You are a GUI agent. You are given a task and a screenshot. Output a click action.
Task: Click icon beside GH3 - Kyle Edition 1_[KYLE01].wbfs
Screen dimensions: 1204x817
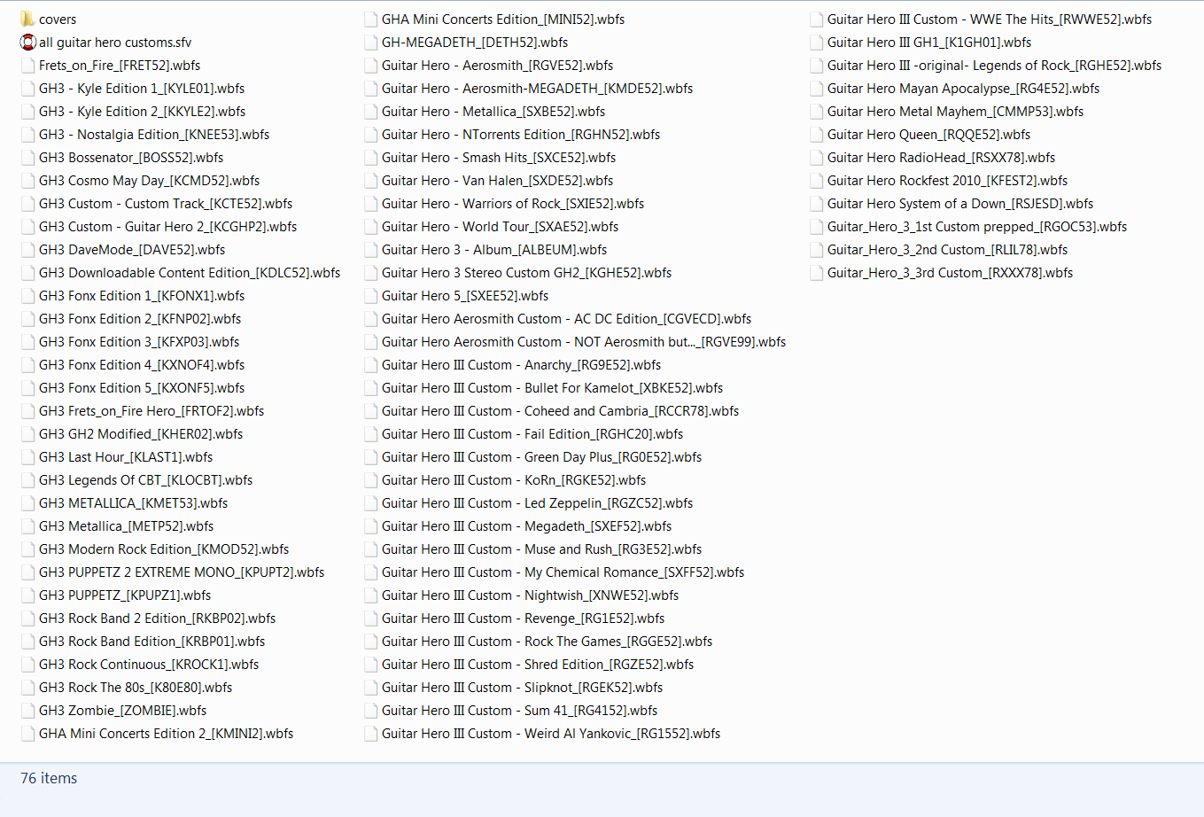(x=28, y=88)
